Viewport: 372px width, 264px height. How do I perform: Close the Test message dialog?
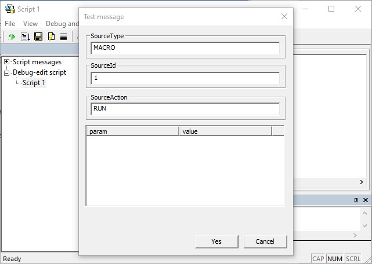pos(284,16)
